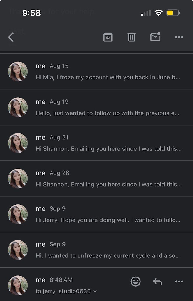Screen dimensions: 193x301
Task: Mark thread as unread envelope icon
Action: 155,37
